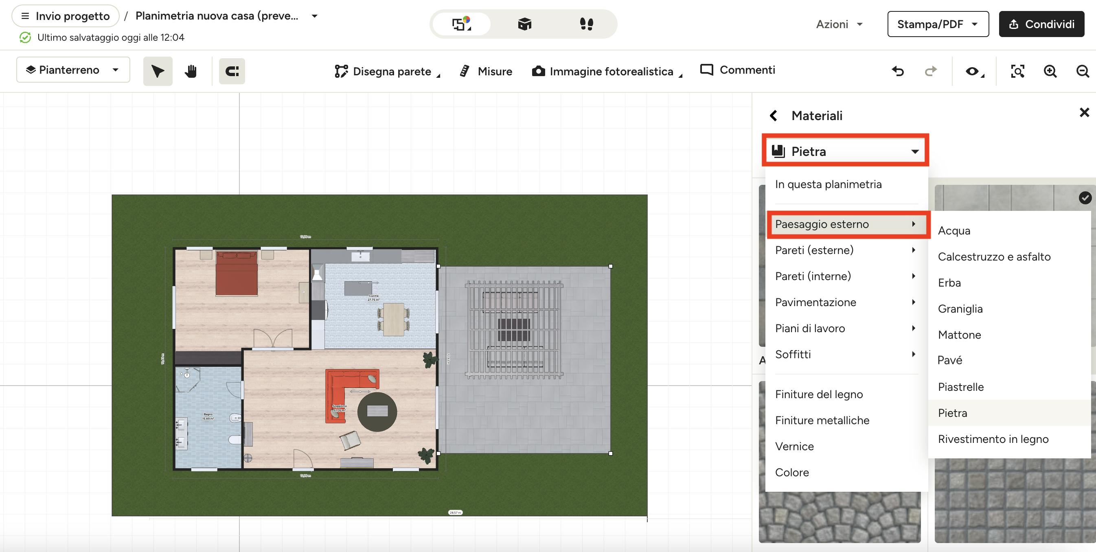Click the Condividi share button
This screenshot has height=552, width=1096.
coord(1041,24)
